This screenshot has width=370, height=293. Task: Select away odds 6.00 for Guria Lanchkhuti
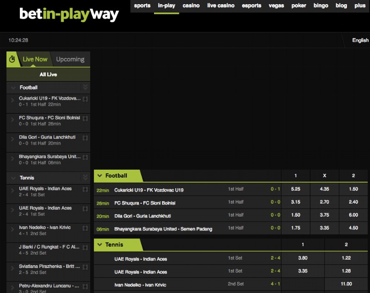point(353,215)
